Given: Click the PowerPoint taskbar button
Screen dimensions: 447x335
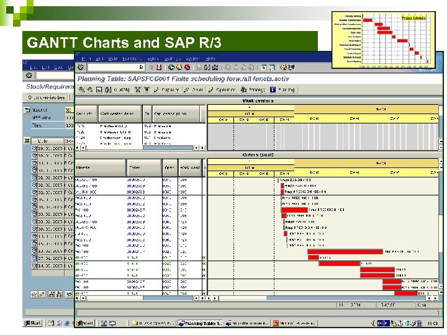Looking at the screenshot, I should click(x=294, y=323).
